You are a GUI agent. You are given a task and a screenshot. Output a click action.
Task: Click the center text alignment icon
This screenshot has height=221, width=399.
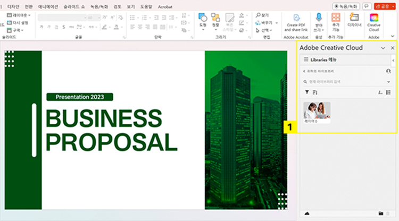pos(140,27)
